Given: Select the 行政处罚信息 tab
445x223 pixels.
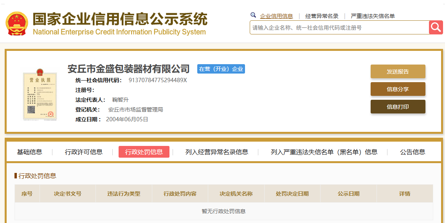Looking at the screenshot, I should pyautogui.click(x=144, y=152).
